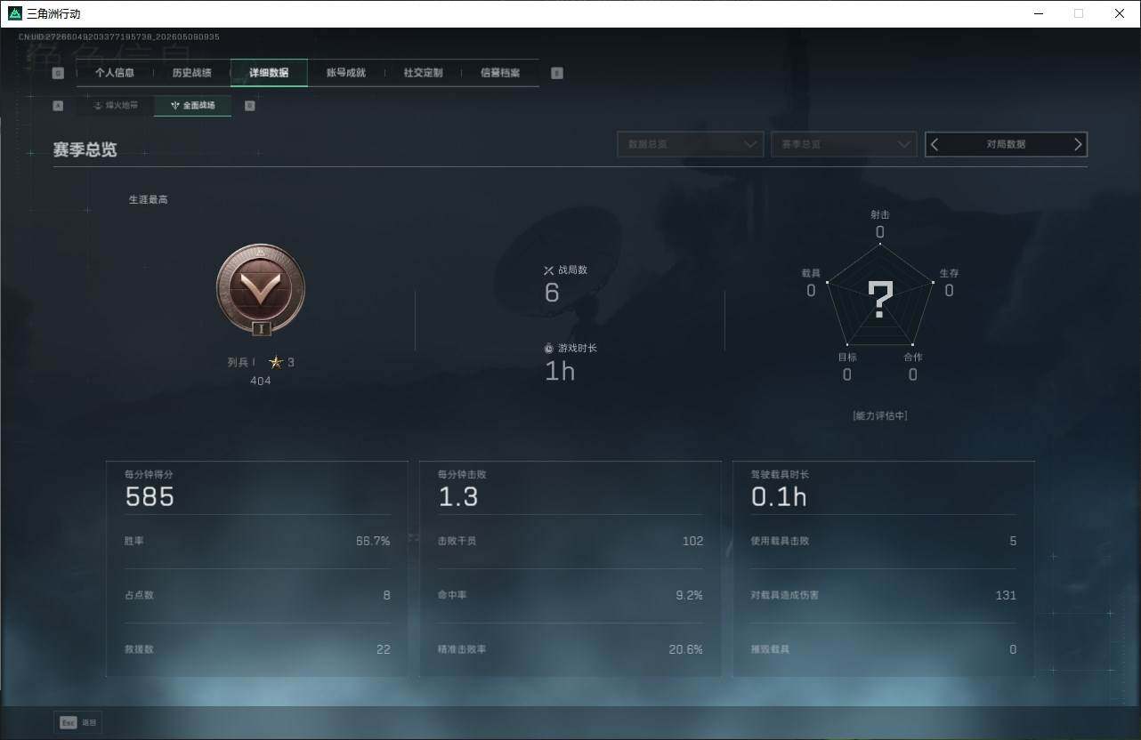The image size is (1141, 740).
Task: Click the clock icon beside 游戏时长
Action: (x=549, y=348)
